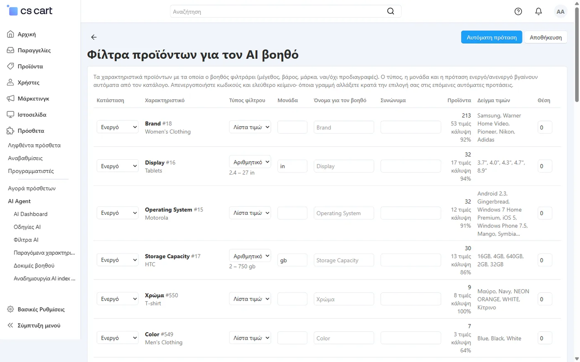Click the Παραγγελίες inbox icon
Viewport: 580px width, 362px height.
pos(11,50)
